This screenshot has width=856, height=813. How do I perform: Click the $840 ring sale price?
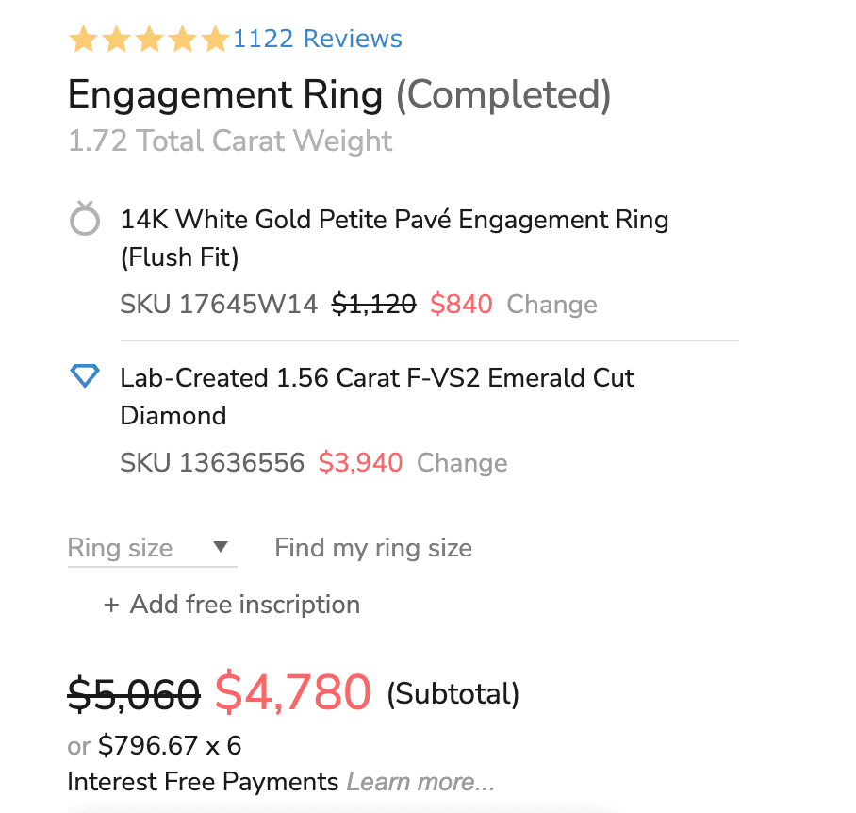pyautogui.click(x=461, y=305)
